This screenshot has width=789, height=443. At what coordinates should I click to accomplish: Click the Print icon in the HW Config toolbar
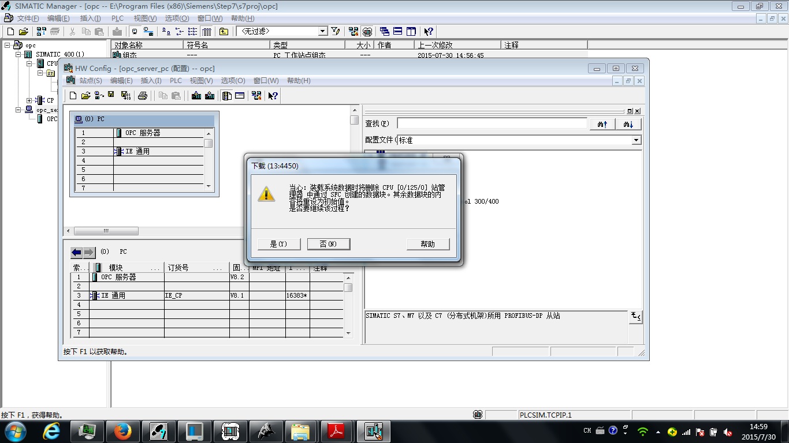(143, 96)
